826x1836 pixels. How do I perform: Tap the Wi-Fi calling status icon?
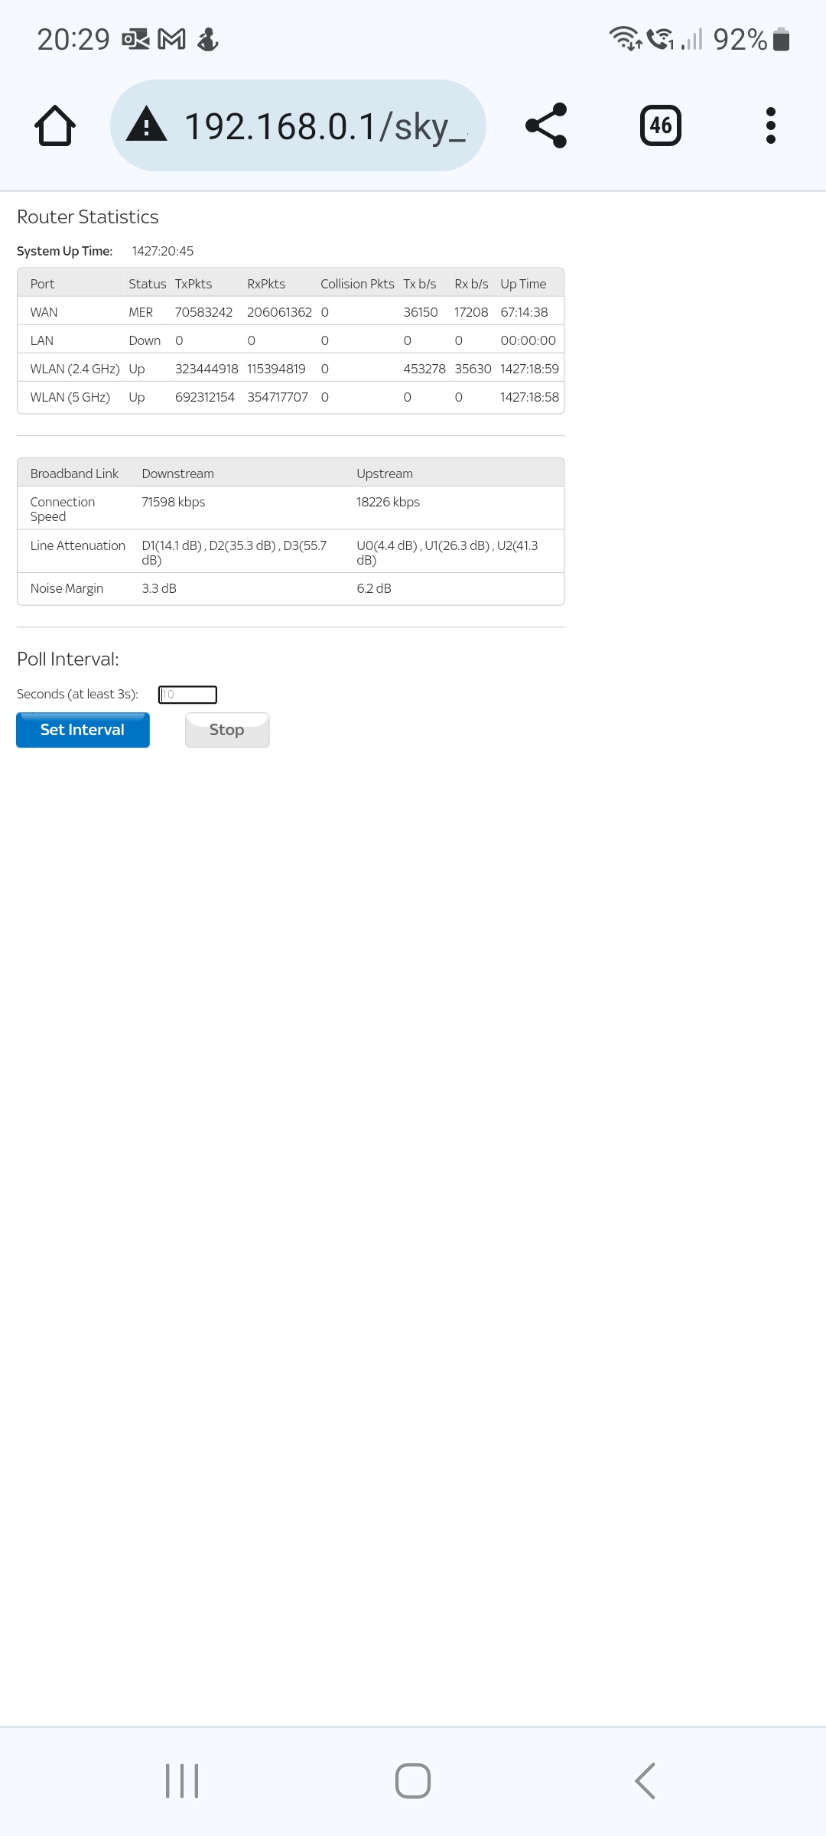661,38
